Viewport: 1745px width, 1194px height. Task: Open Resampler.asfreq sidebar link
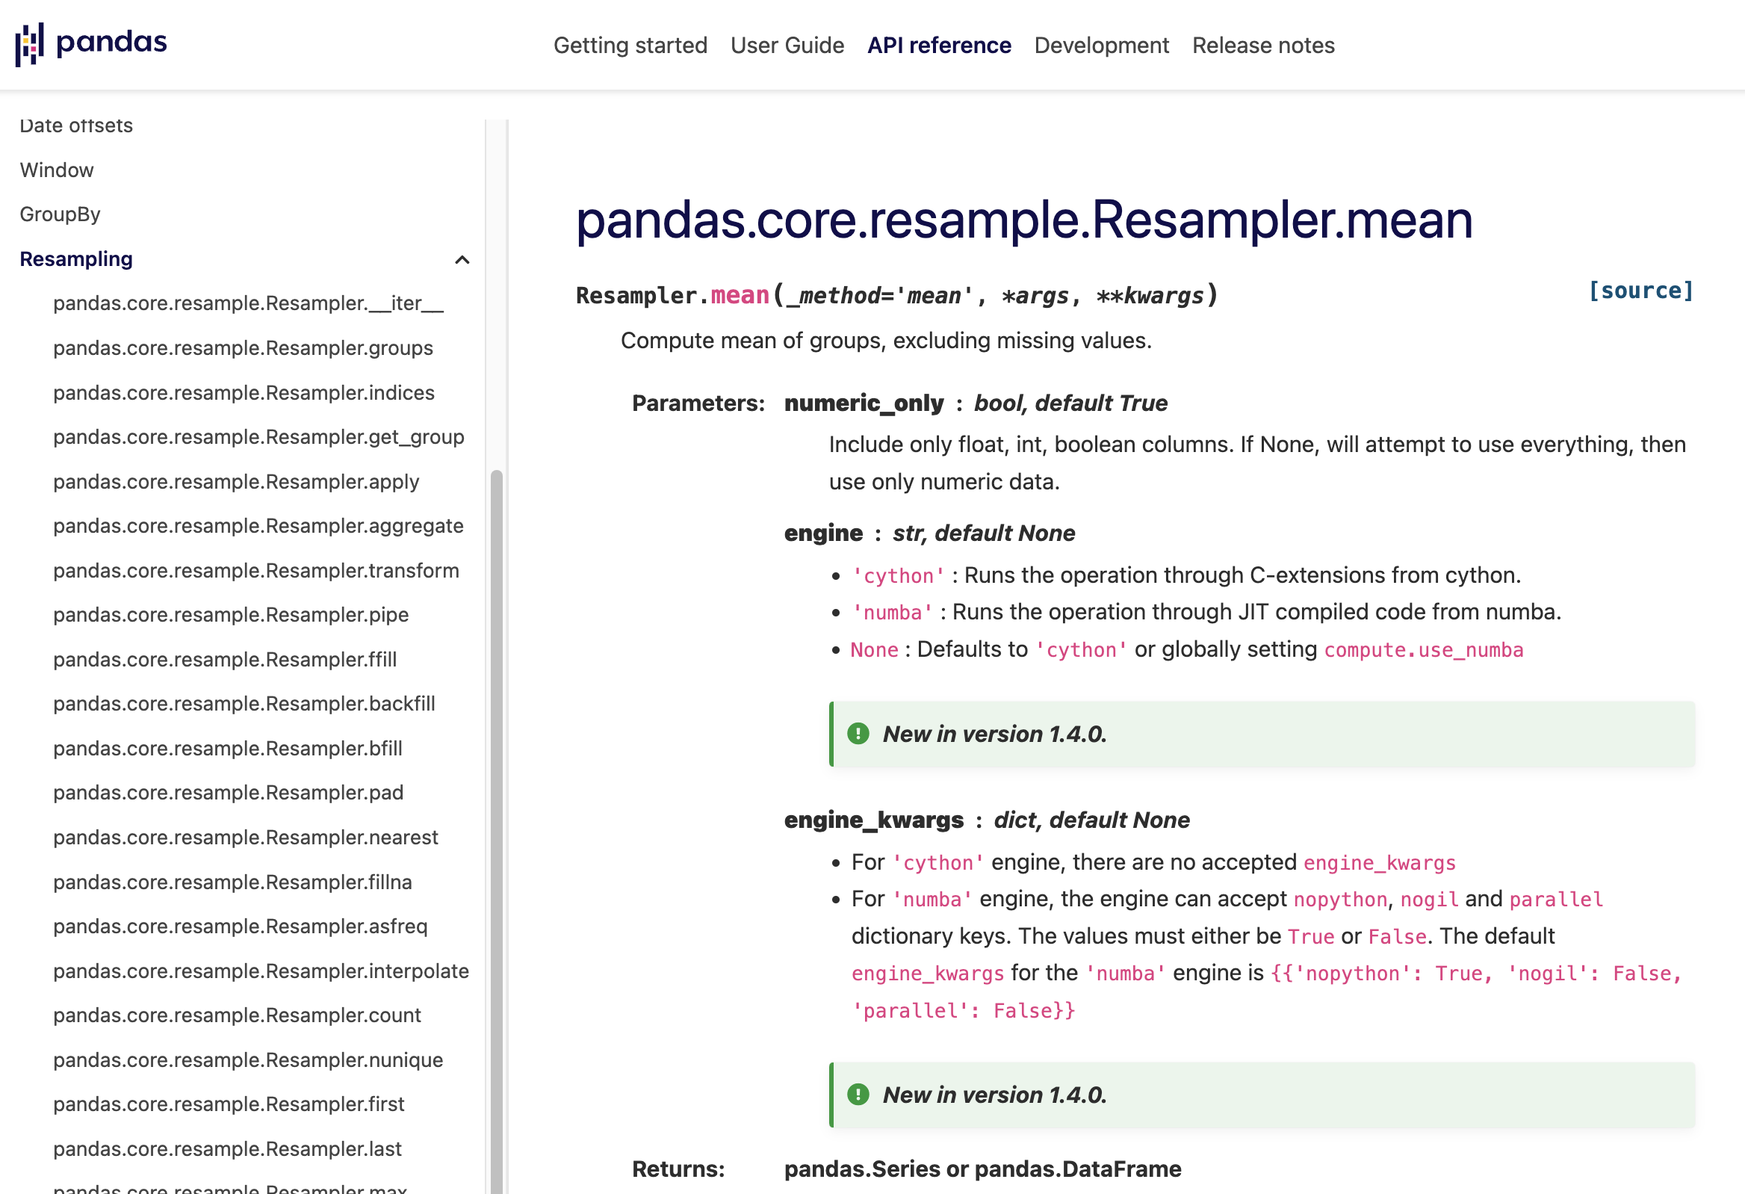241,926
